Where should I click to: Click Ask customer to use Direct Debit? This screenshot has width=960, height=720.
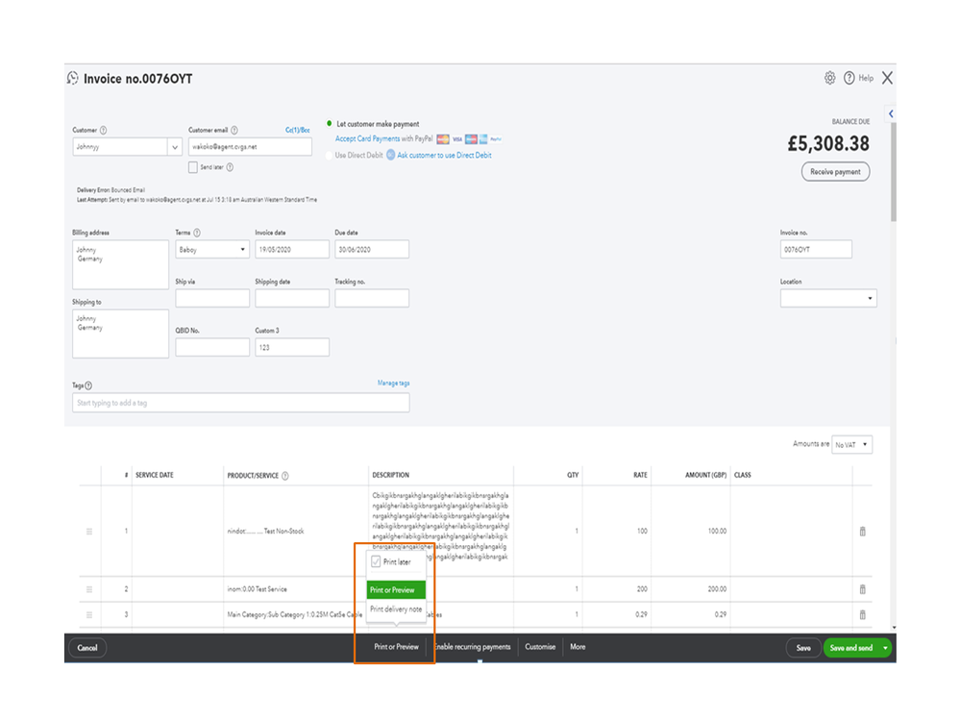(x=445, y=156)
